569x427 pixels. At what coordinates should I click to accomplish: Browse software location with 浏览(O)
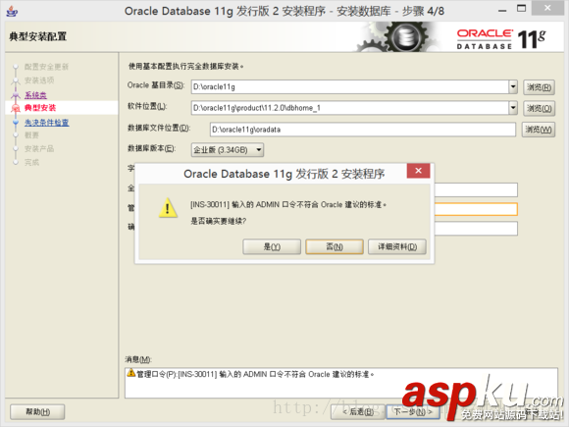(539, 108)
